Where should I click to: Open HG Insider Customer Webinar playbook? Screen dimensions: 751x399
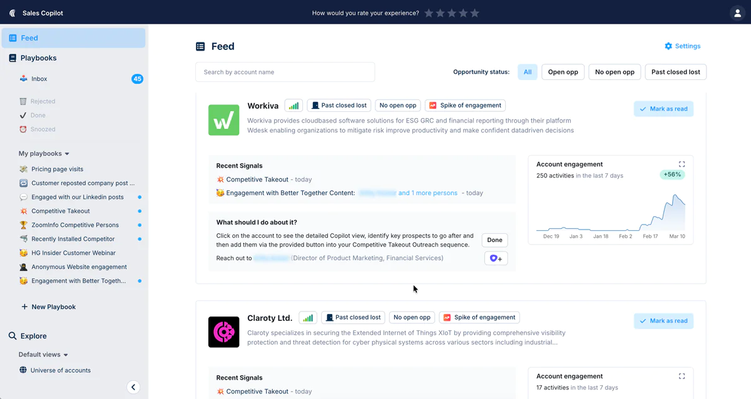tap(74, 253)
